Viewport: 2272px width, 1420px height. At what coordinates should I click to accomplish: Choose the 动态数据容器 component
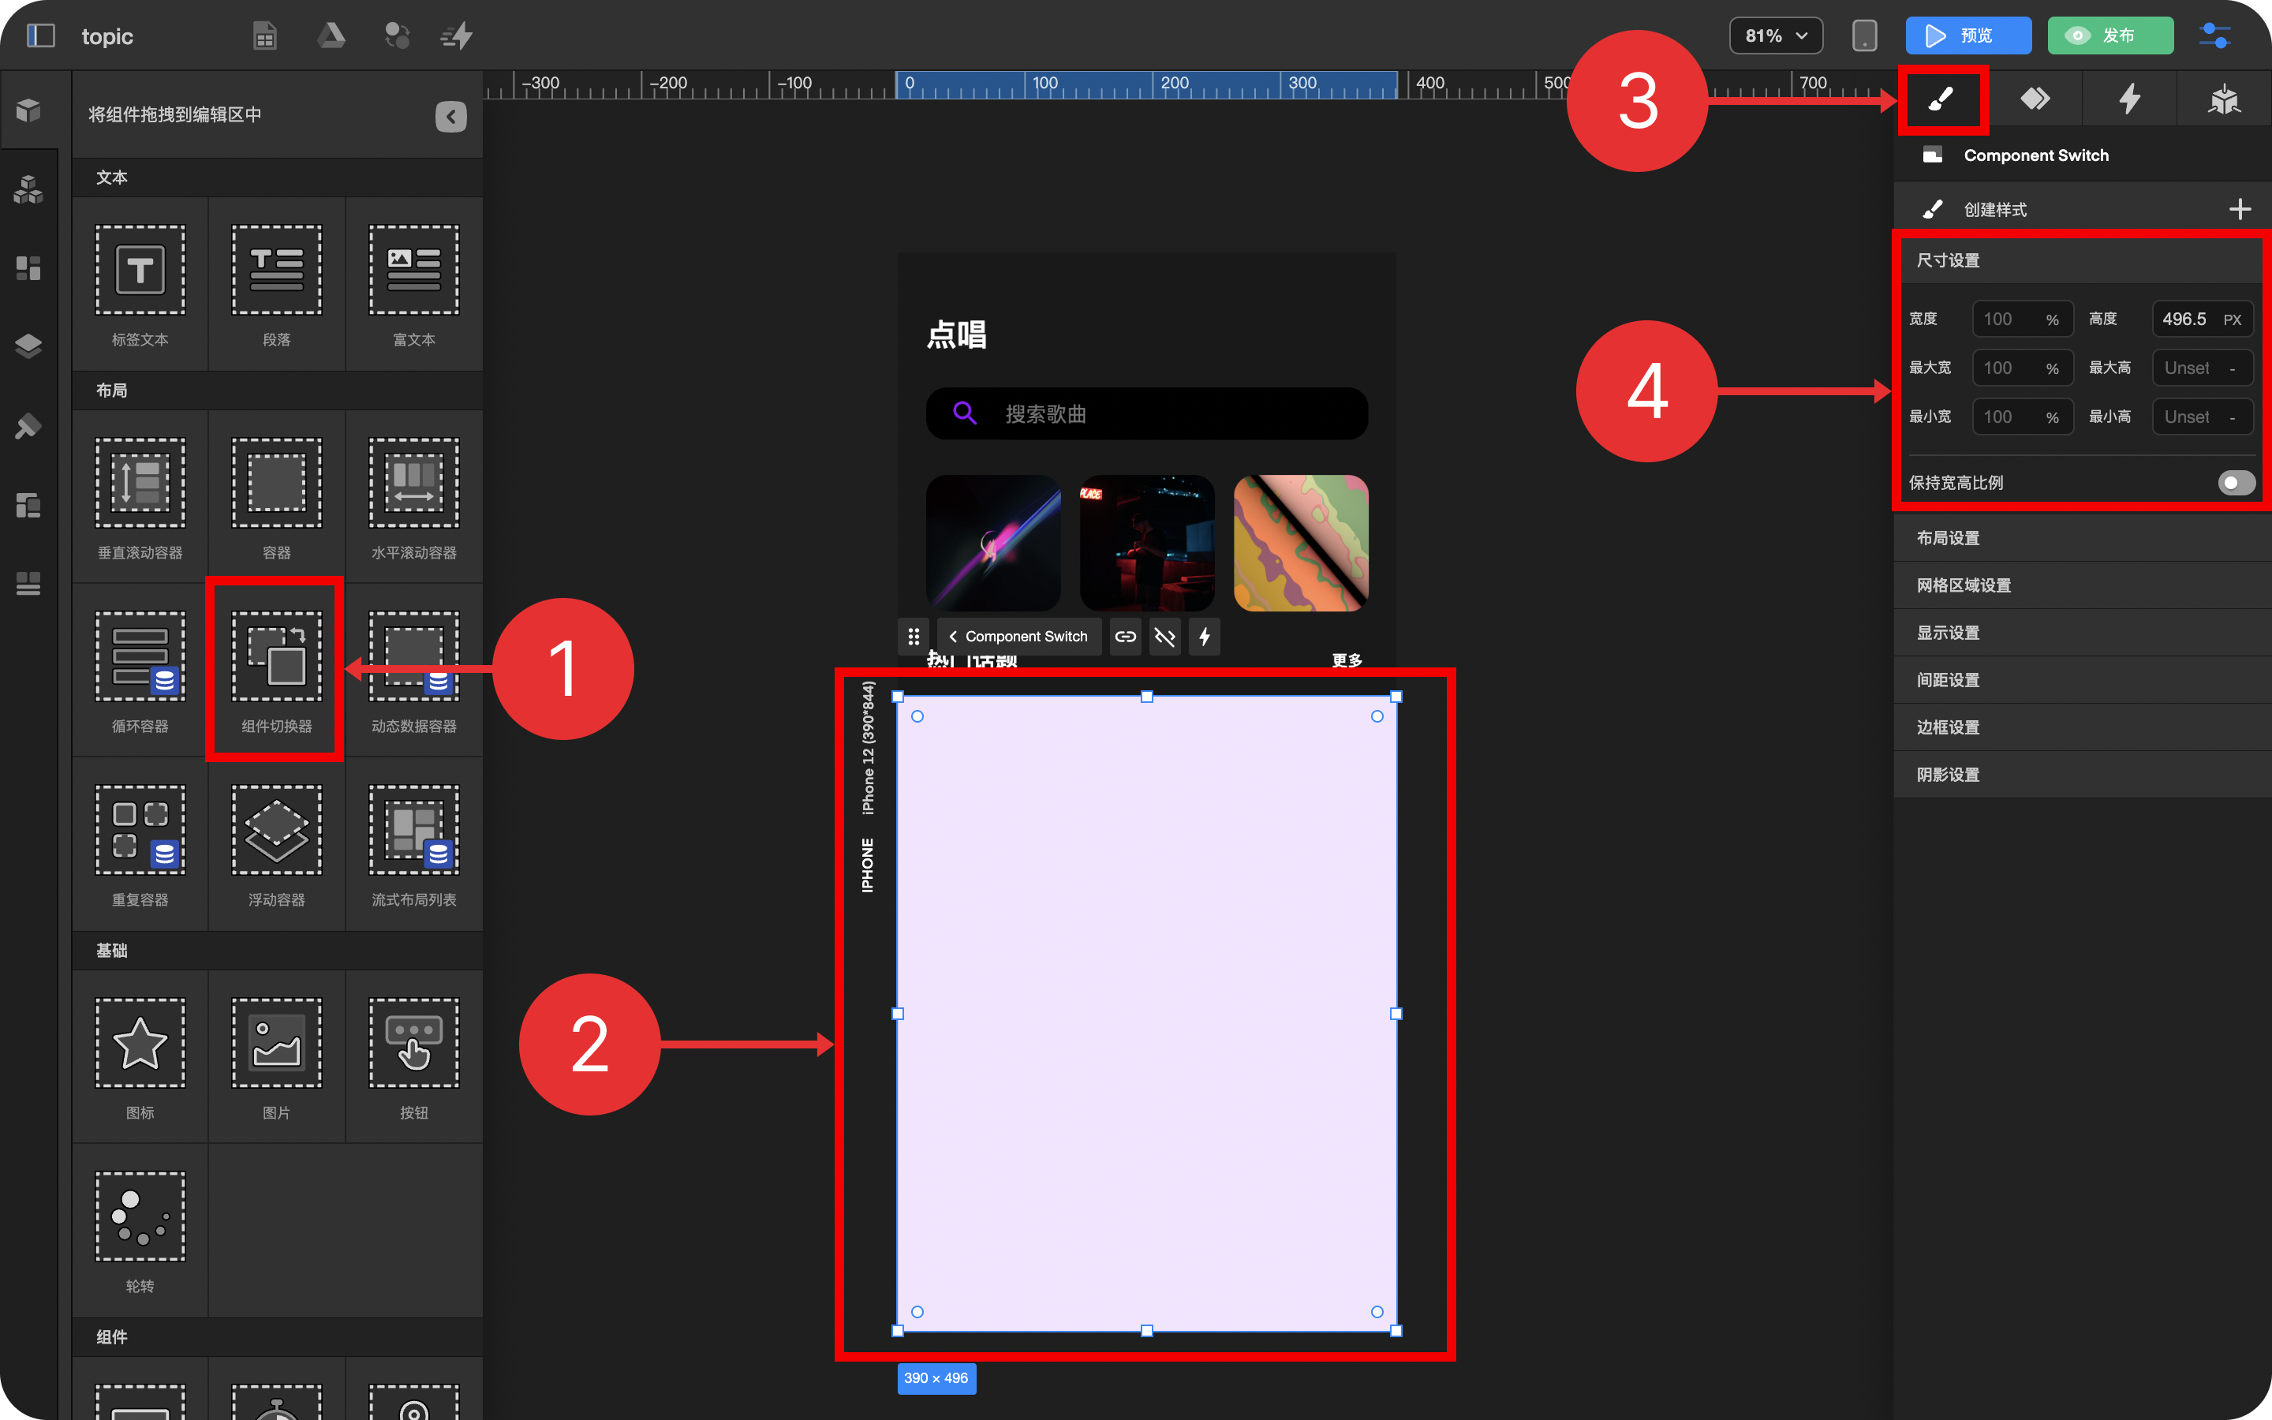414,671
